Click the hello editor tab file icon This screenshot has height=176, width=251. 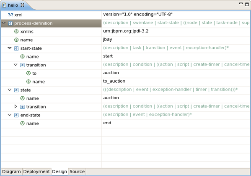click(x=4, y=5)
